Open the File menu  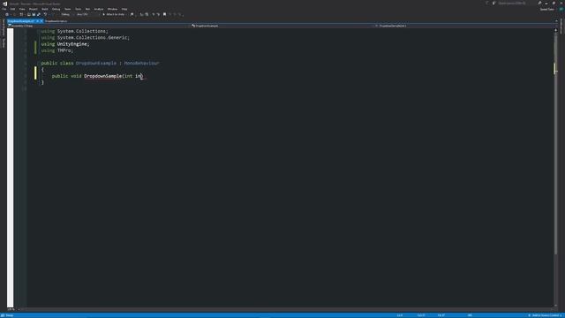tap(4, 9)
